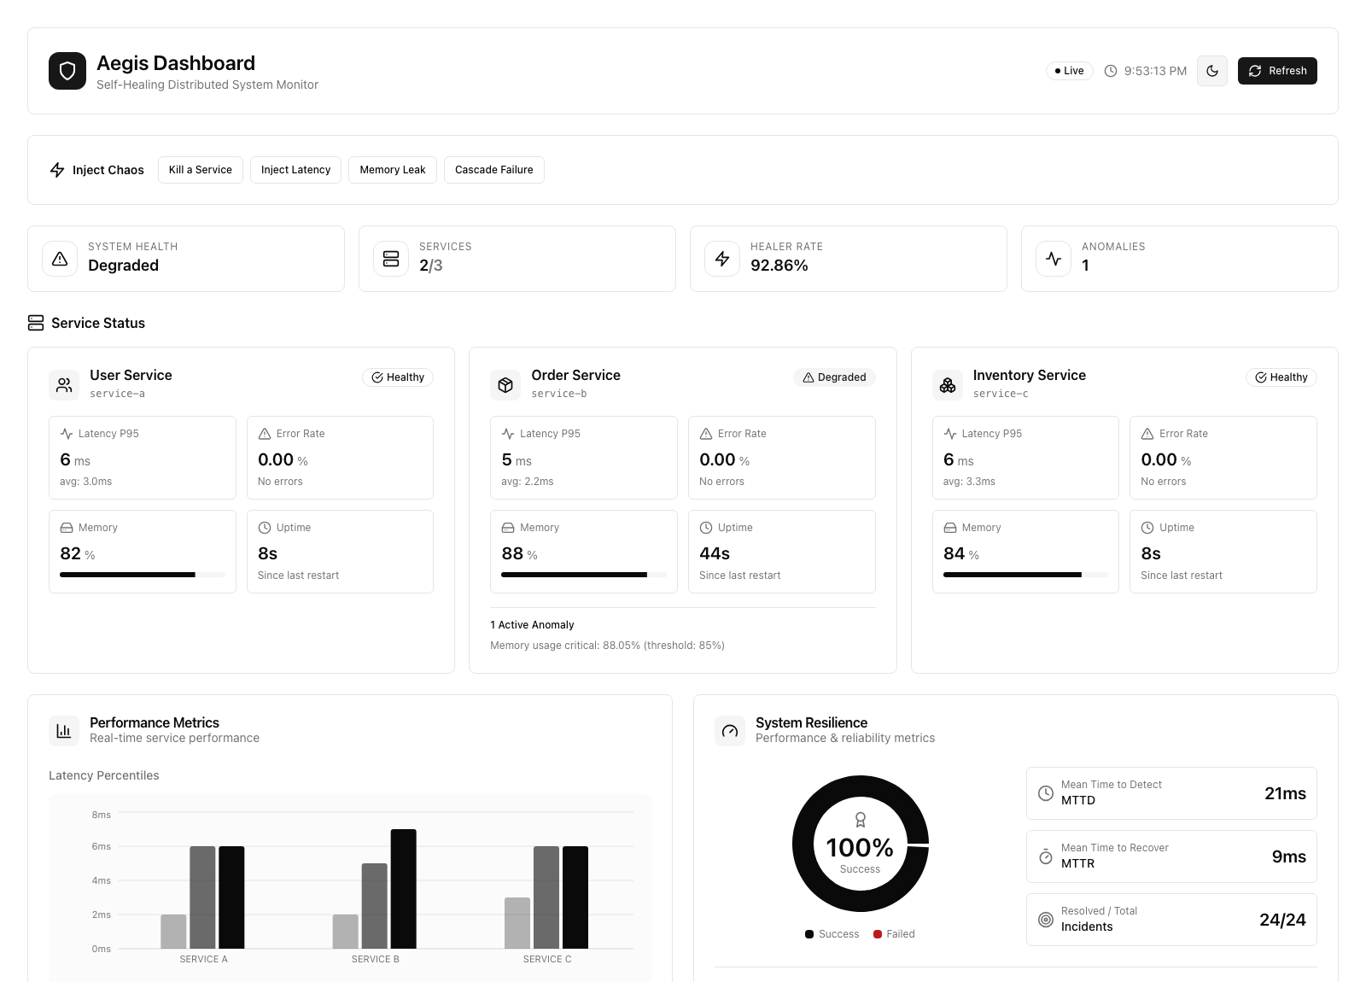Click Inventory Service Error Rate warning icon

[x=1147, y=434]
